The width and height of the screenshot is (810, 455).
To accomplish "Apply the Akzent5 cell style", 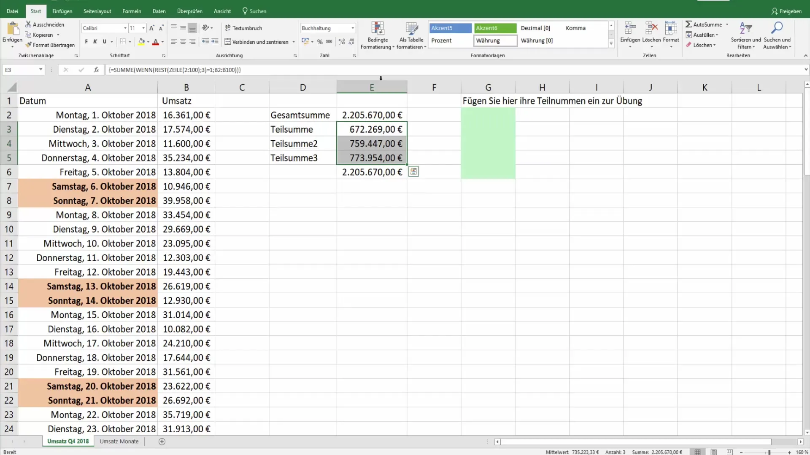I will point(450,28).
